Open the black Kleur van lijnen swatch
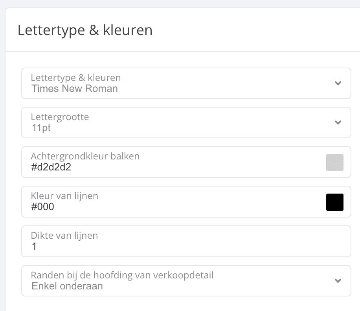 [335, 202]
